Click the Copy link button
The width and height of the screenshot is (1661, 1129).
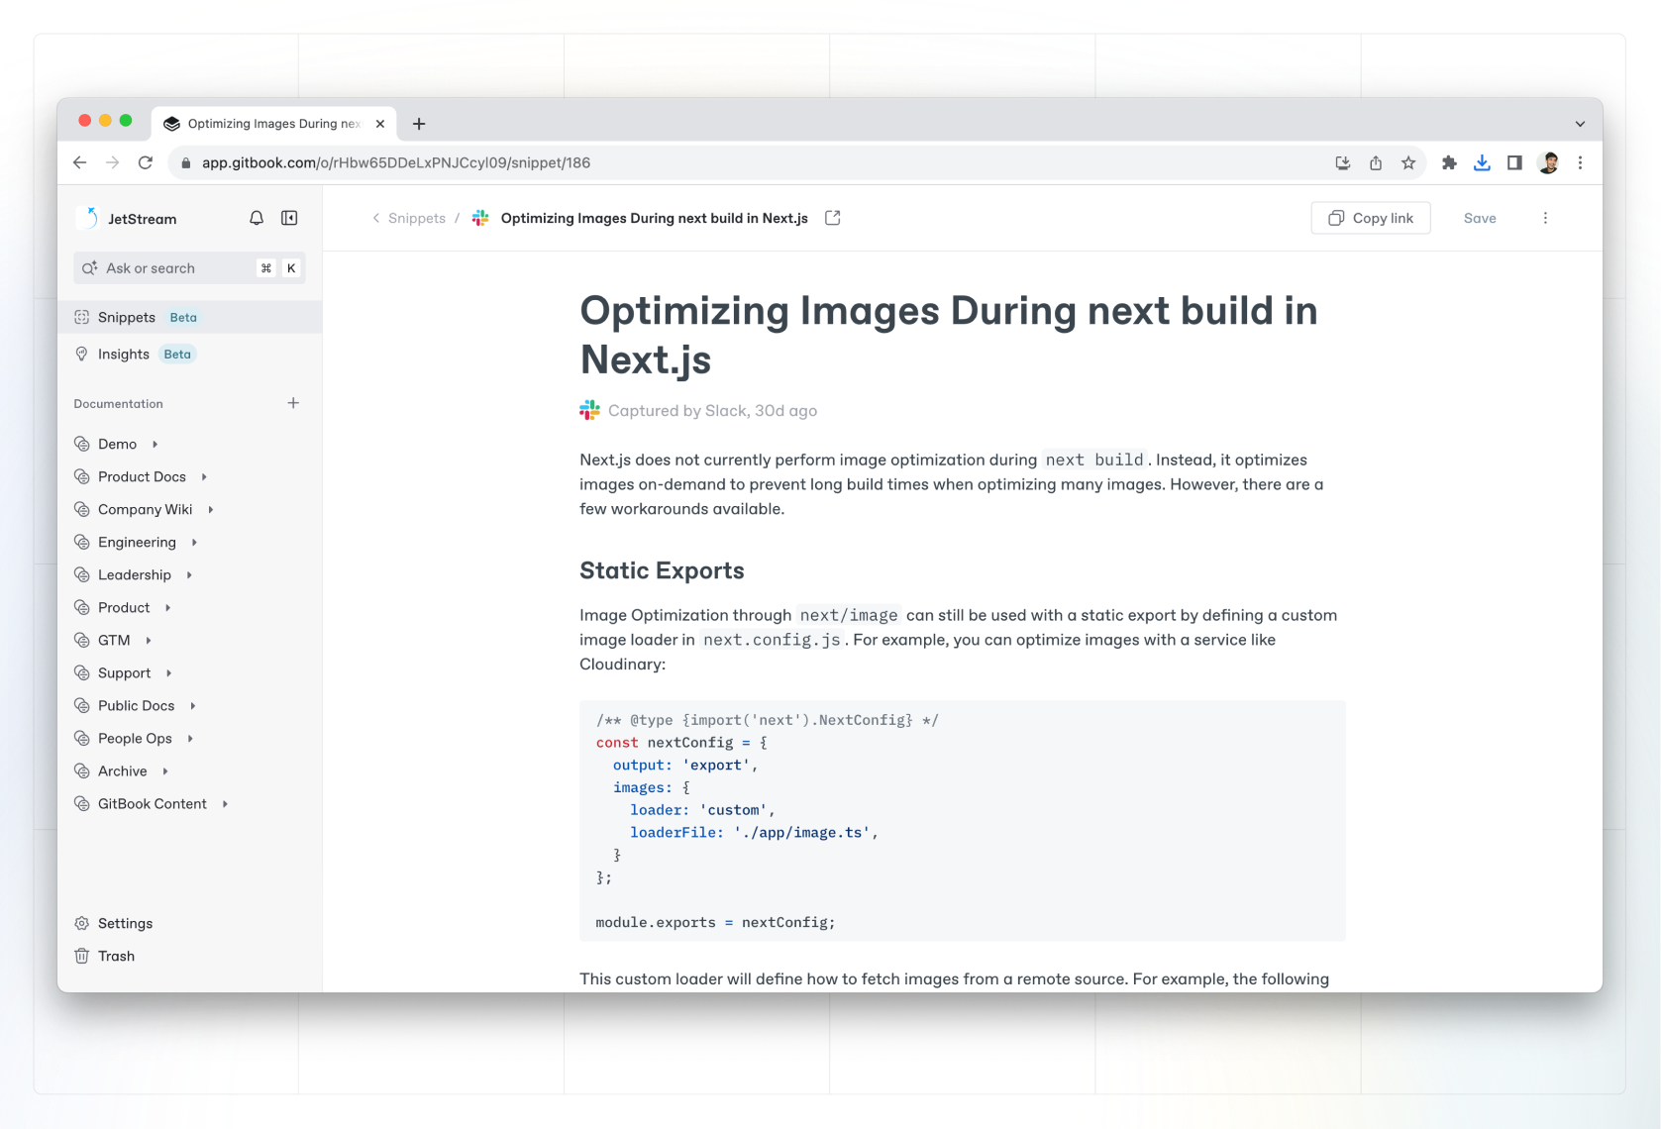point(1371,218)
